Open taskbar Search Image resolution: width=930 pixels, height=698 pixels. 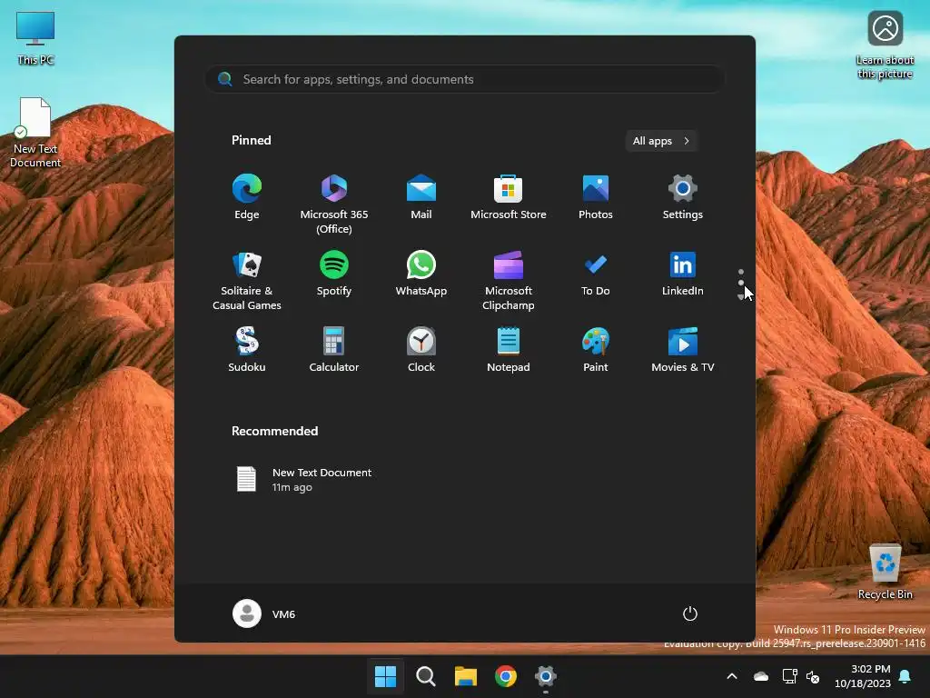click(425, 676)
